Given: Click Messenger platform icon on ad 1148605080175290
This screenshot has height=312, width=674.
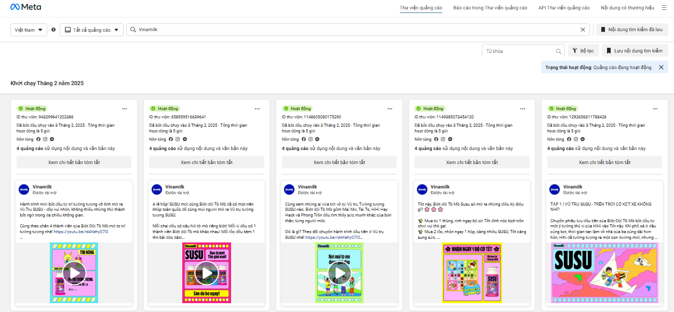Looking at the screenshot, I should point(318,139).
